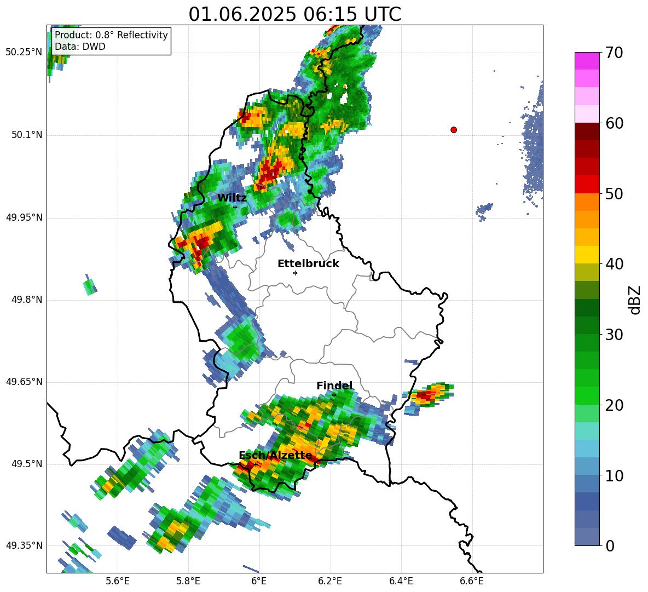Select the Ettelbruck city label
The width and height of the screenshot is (648, 592).
308,264
